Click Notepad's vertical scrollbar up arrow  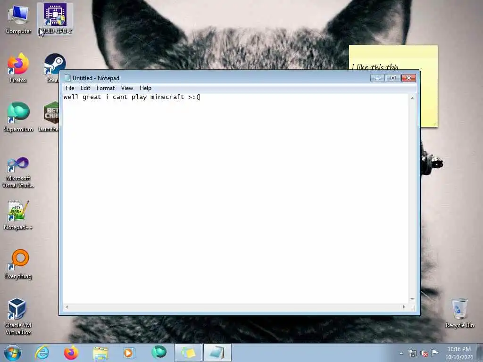[x=412, y=98]
